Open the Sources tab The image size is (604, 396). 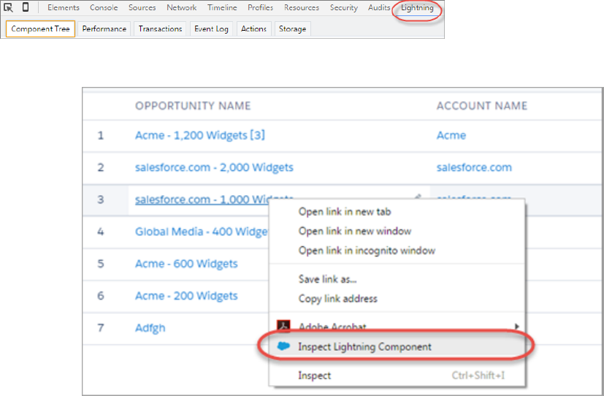coord(142,8)
